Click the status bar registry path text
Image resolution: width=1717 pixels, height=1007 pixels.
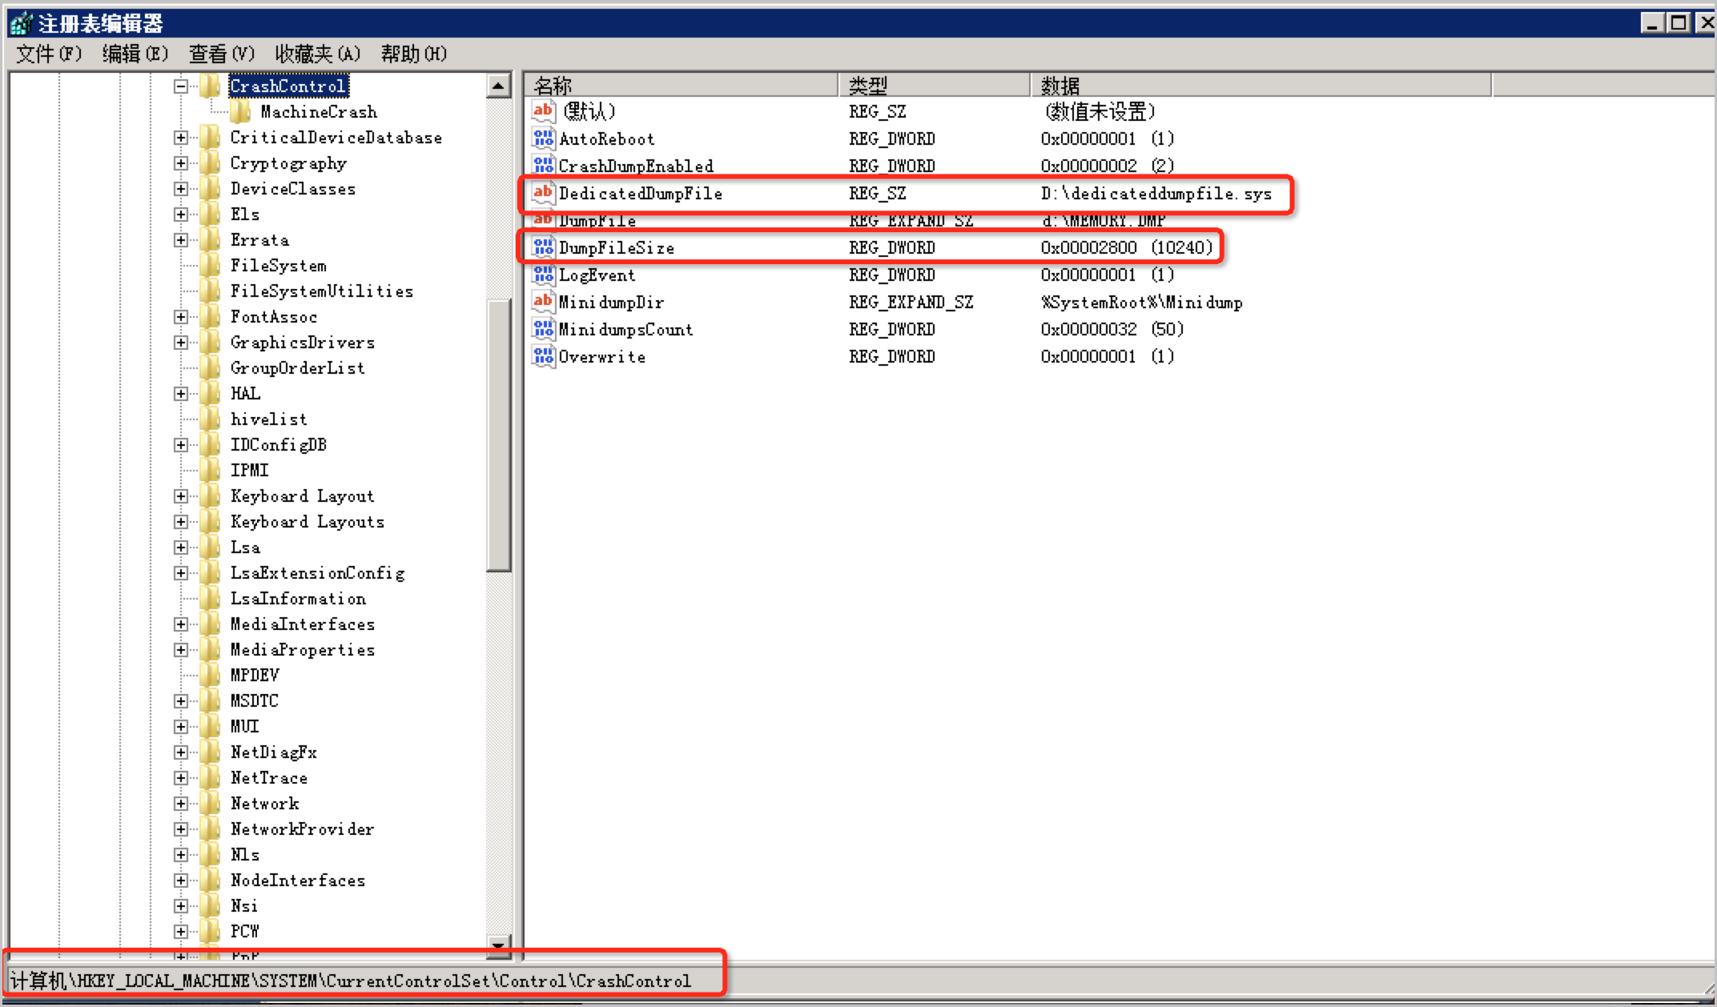point(350,981)
